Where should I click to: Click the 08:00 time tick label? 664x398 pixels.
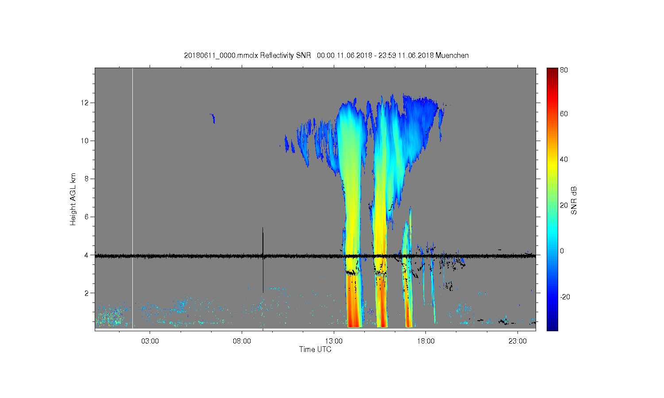(x=242, y=341)
